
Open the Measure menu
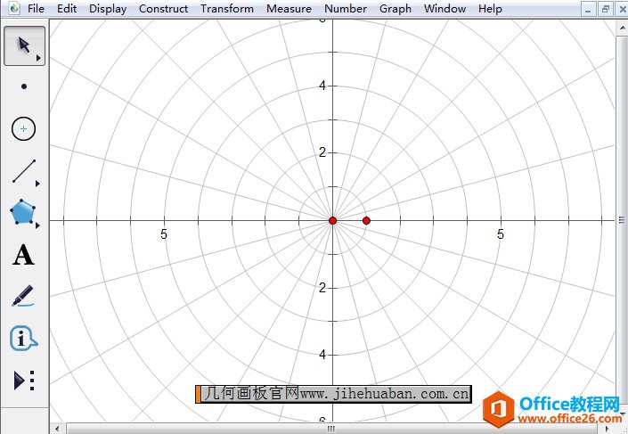tap(290, 9)
